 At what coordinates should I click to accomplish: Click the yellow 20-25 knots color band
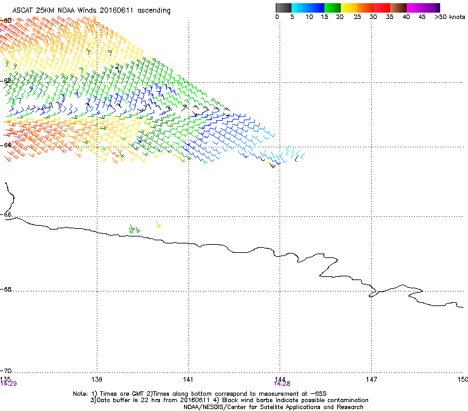coord(349,8)
